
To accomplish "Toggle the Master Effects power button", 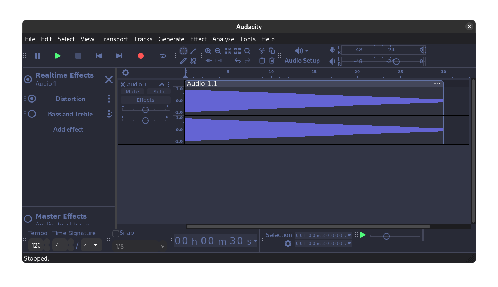I will 28,219.
